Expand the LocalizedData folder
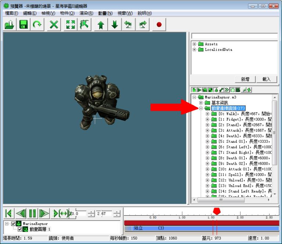 coord(194,50)
